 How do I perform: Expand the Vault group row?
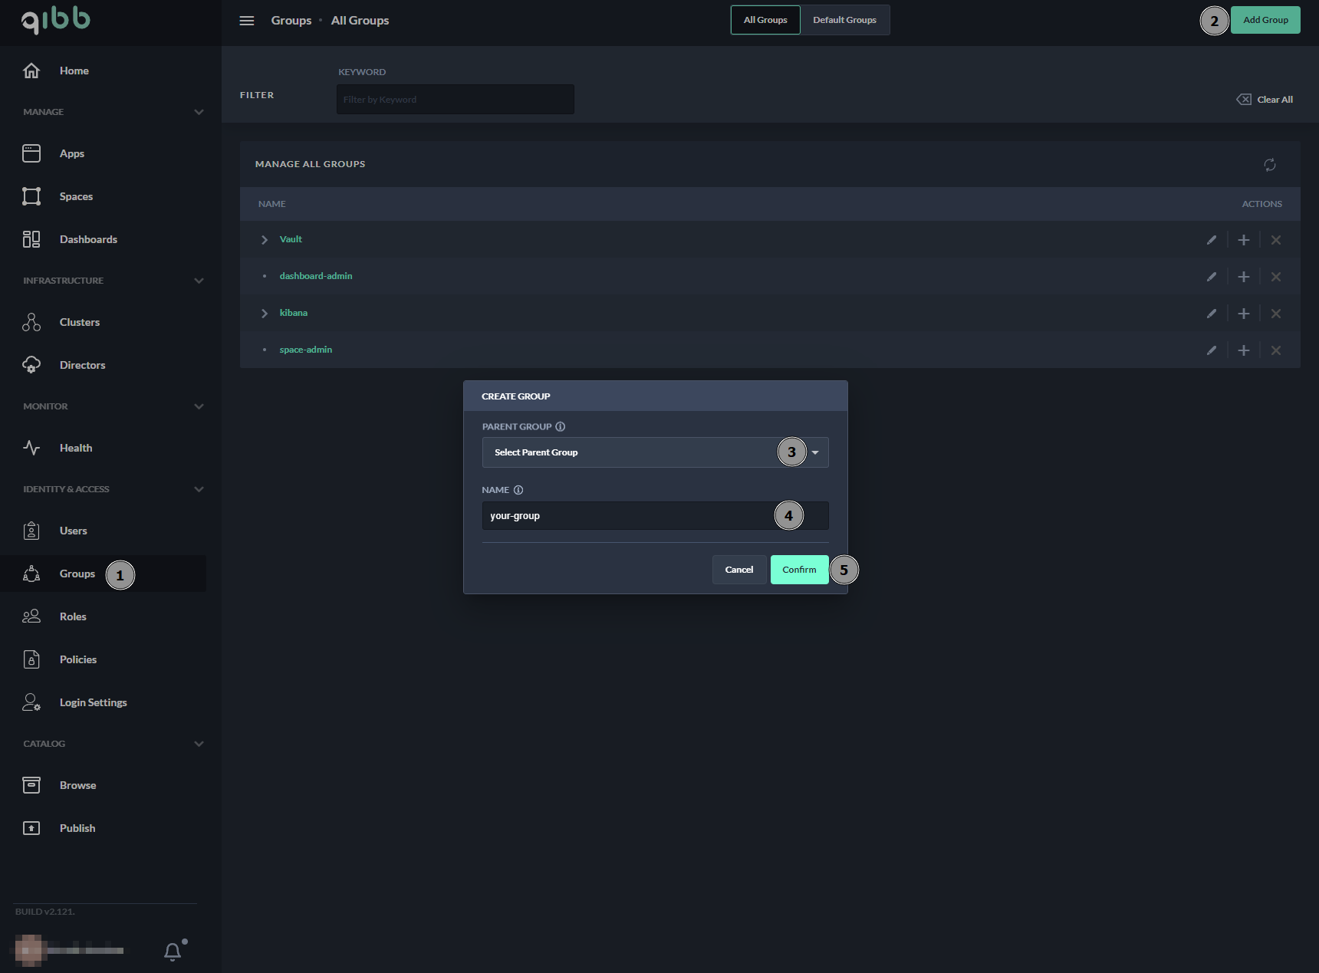pos(265,240)
